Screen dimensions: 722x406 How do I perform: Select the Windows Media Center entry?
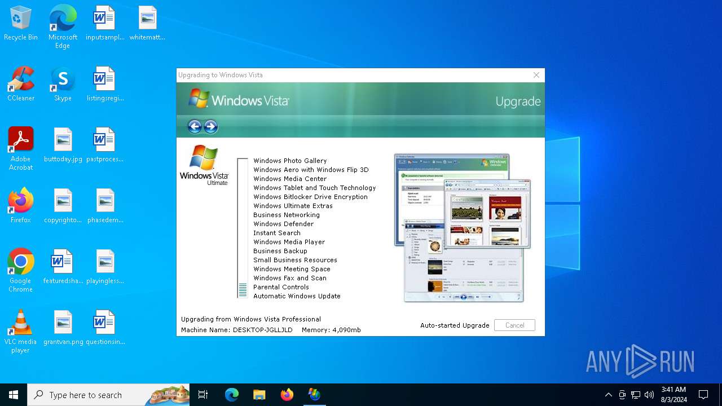pyautogui.click(x=290, y=179)
